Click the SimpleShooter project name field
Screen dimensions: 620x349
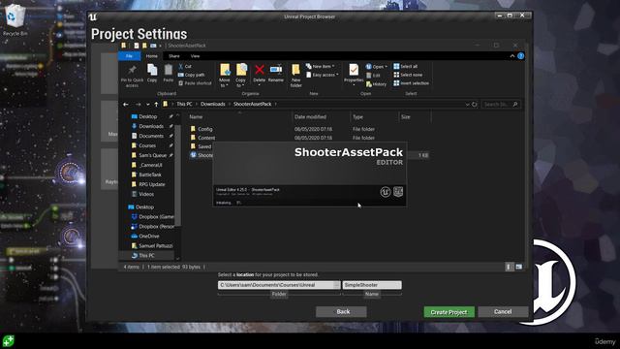click(372, 285)
